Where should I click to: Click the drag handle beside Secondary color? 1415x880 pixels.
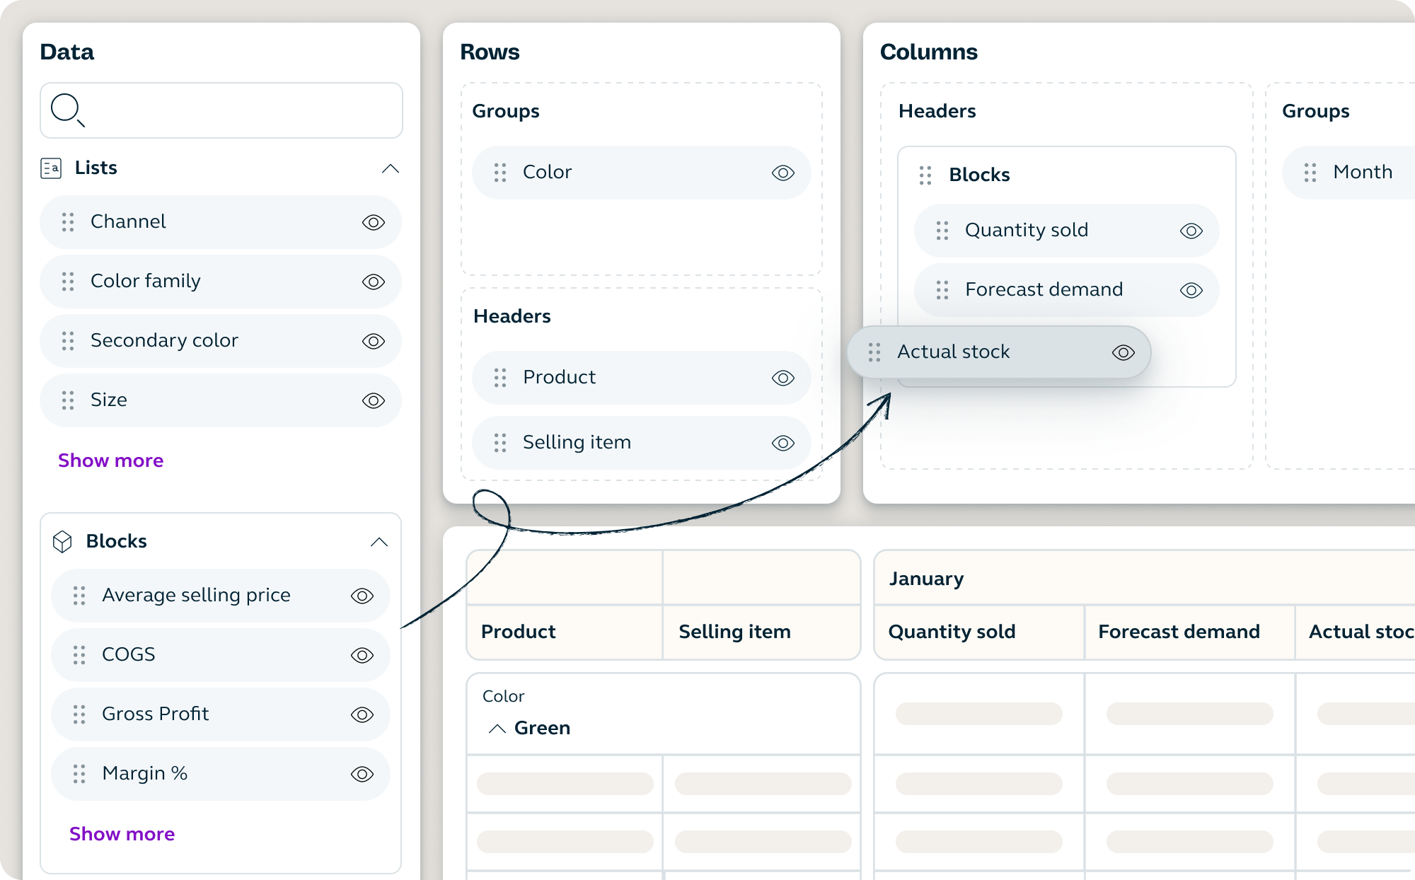pos(68,341)
